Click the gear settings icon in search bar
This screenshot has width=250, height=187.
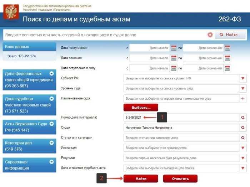pos(210,35)
